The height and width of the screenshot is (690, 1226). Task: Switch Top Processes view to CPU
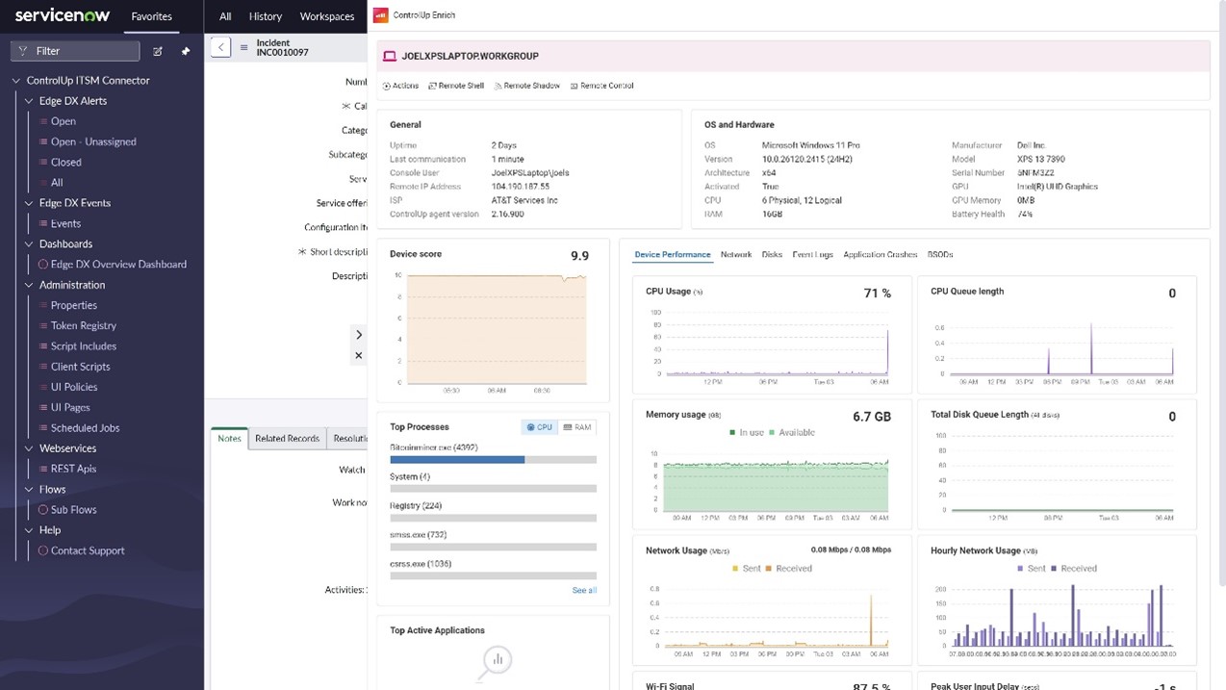pos(539,427)
